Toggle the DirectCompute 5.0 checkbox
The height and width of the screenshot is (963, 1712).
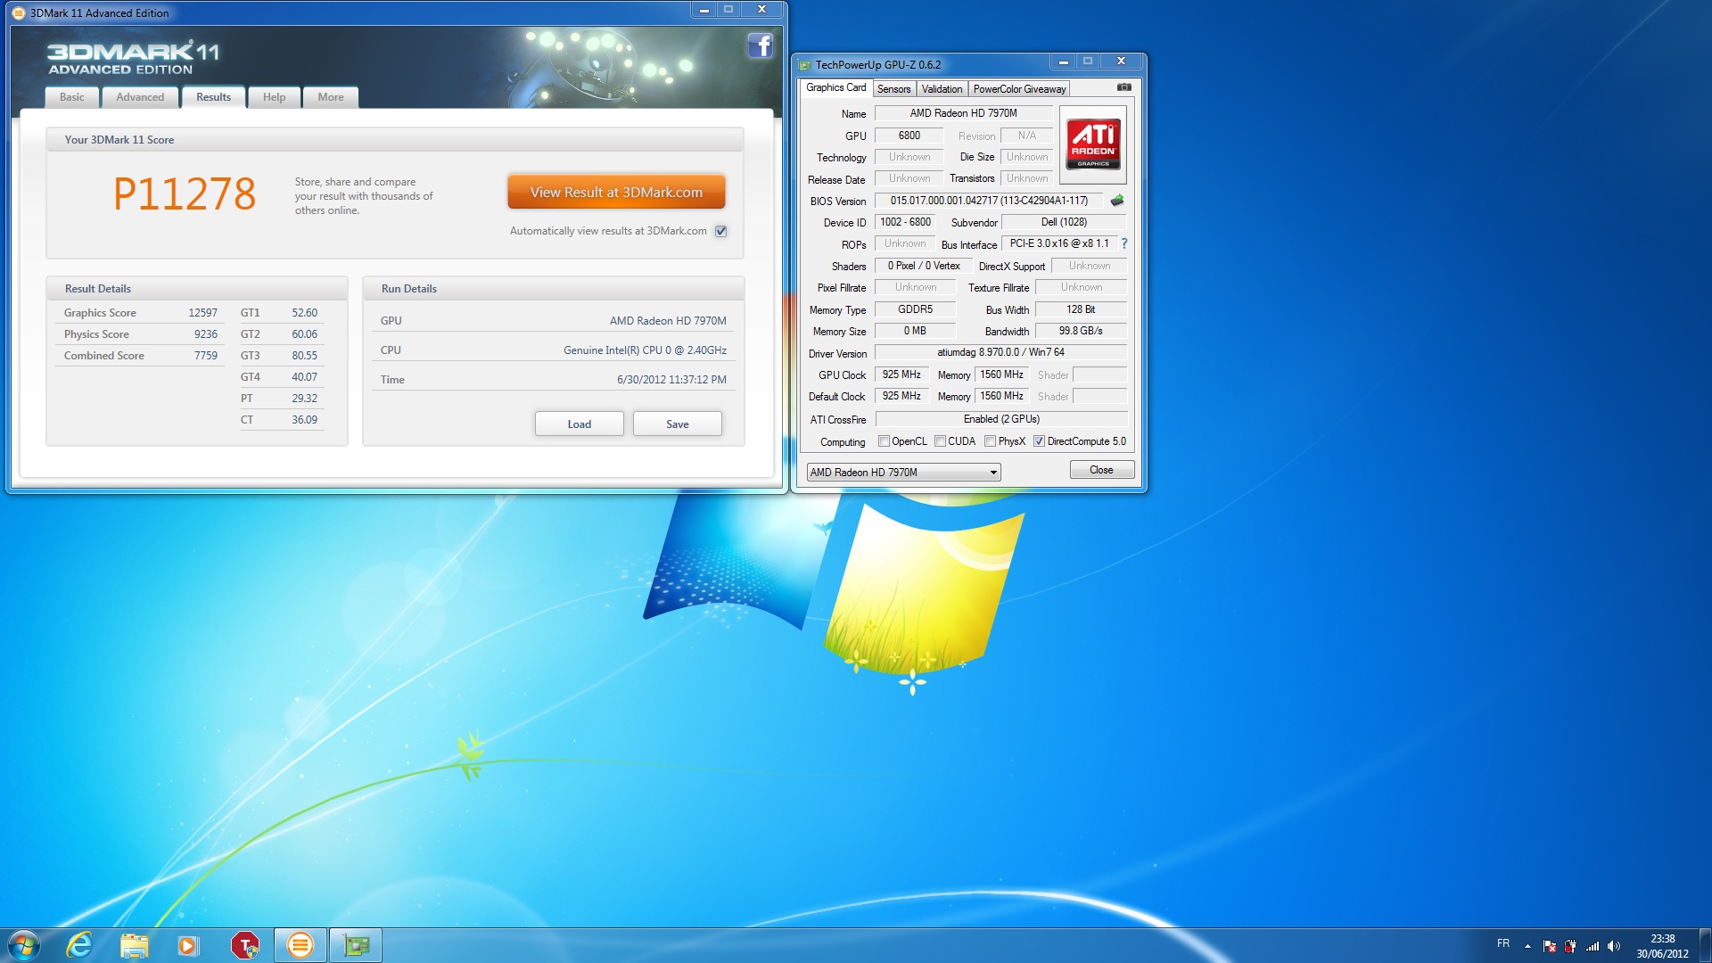click(1039, 441)
